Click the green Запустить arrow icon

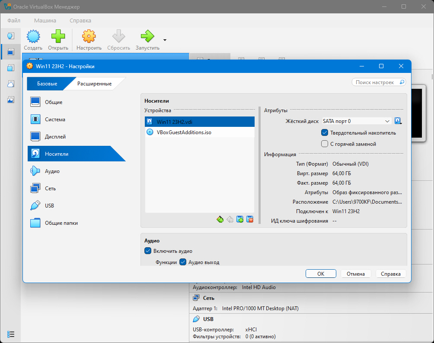pos(147,36)
